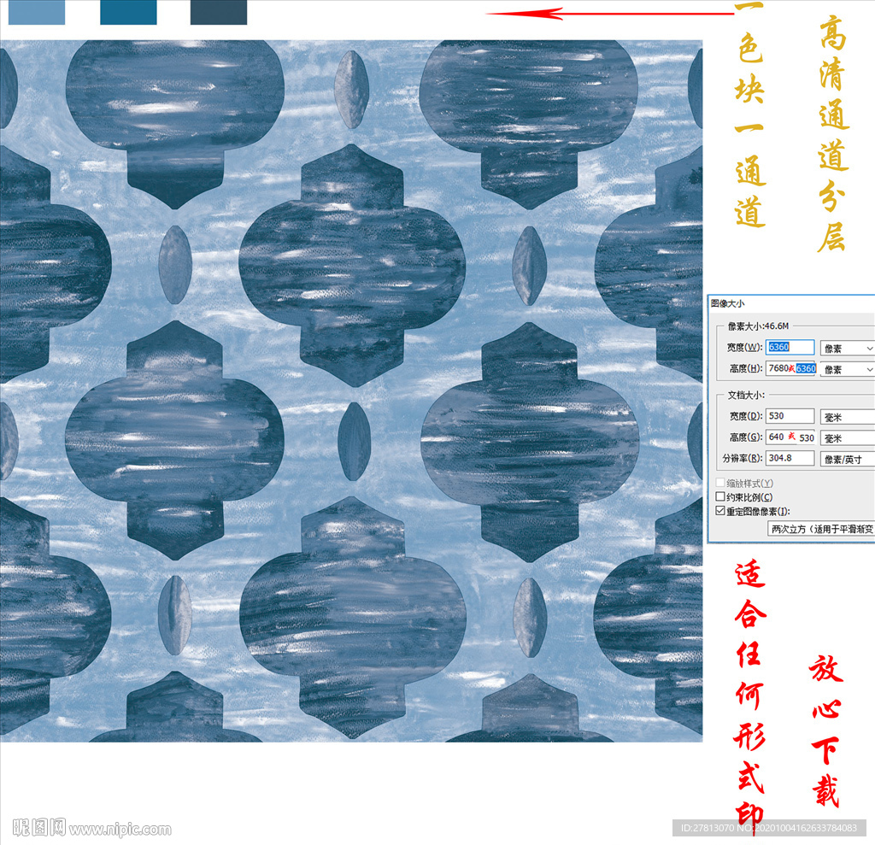The width and height of the screenshot is (875, 845).
Task: Toggle the 缩放样式 checkbox
Action: 720,483
